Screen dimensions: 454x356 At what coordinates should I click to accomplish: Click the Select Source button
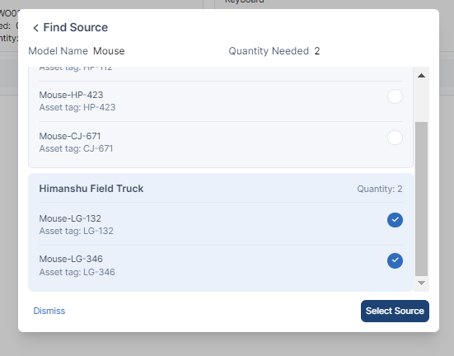(395, 311)
